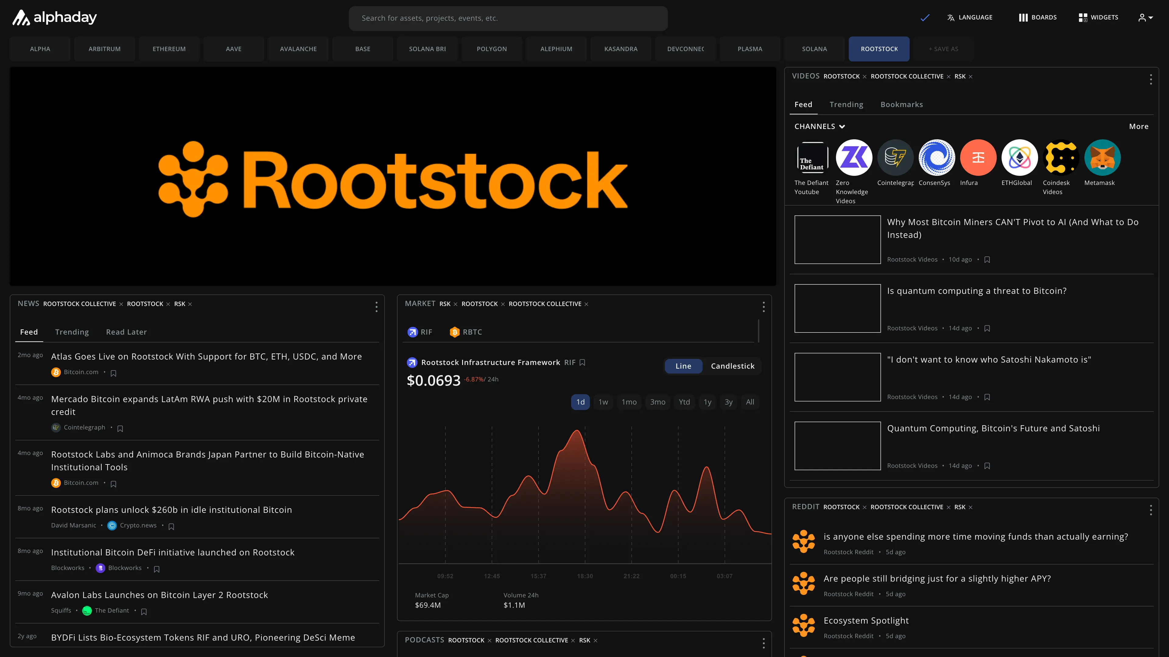The width and height of the screenshot is (1169, 657).
Task: Click the Save As board button
Action: tap(943, 49)
